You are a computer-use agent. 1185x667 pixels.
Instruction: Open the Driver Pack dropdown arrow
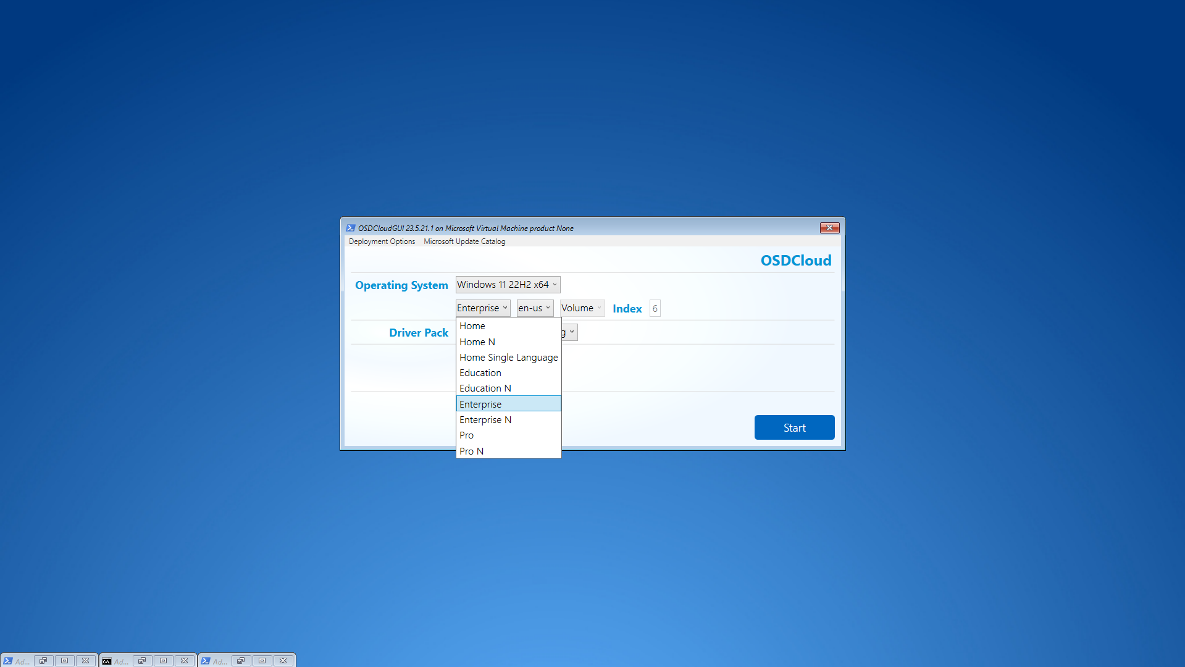coord(572,332)
